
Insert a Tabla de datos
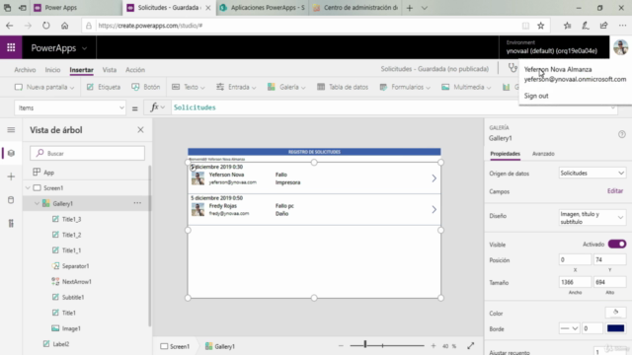click(343, 87)
